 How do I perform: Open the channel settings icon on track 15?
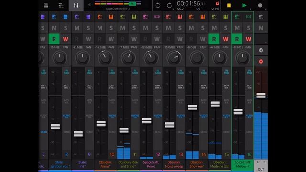(x=214, y=17)
